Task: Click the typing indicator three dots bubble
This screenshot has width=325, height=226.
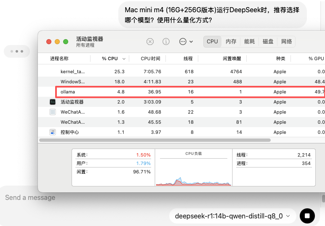Action: pyautogui.click(x=17, y=51)
